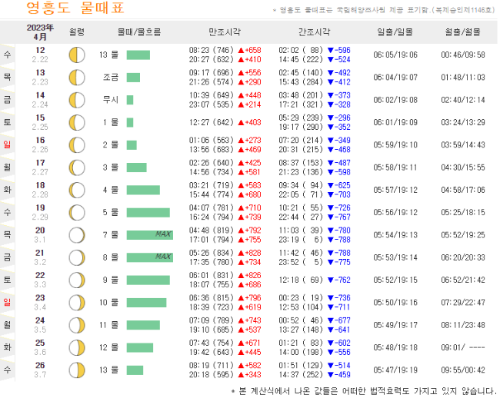Viewport: 500px width, 398px height.
Task: Click the moon phase icon for April 13
Action: coord(77,78)
